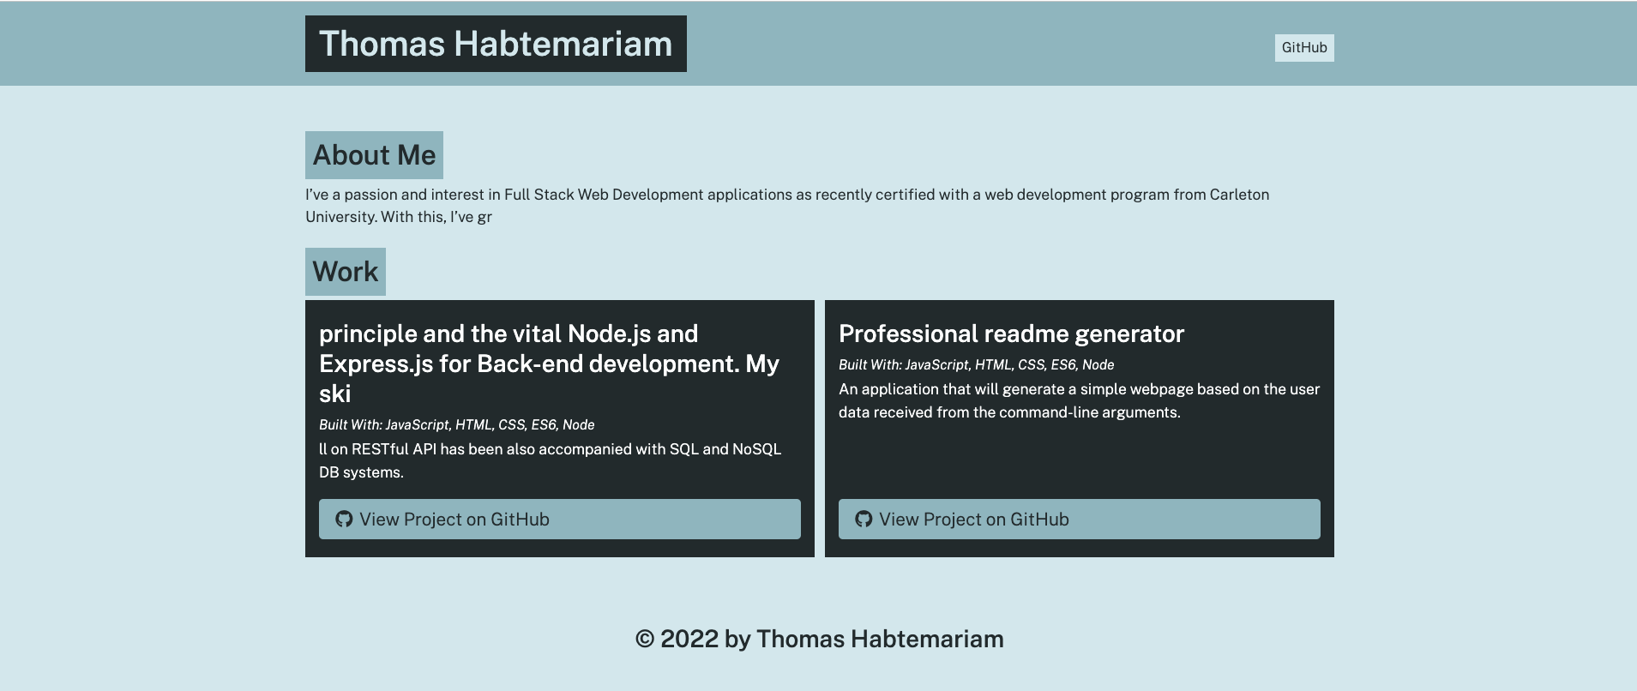Click the 'Built With' text on the readme card

click(975, 364)
